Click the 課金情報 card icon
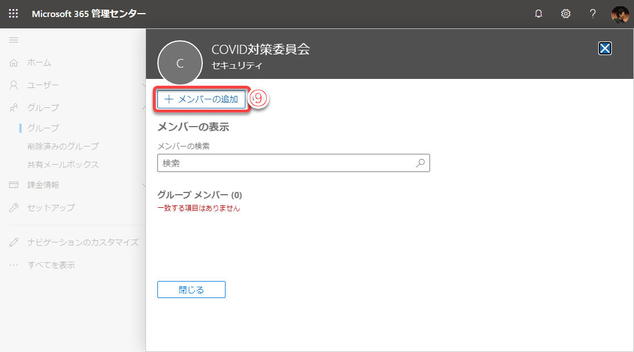 pyautogui.click(x=14, y=185)
